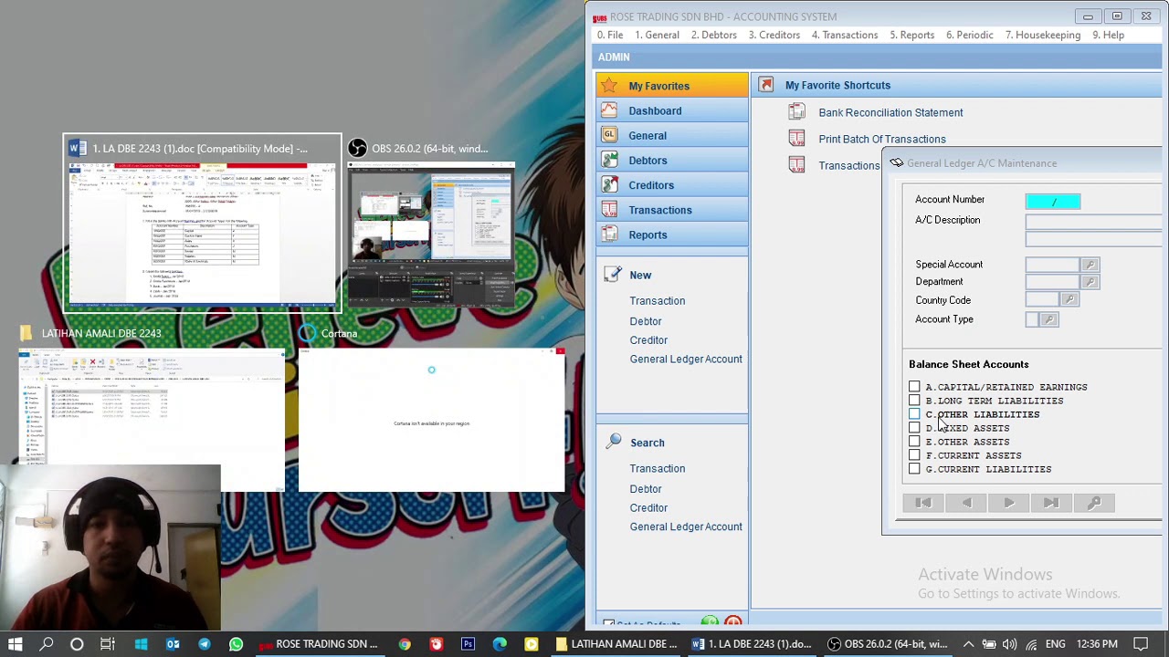This screenshot has width=1169, height=657.
Task: Click the Creditors icon in the sidebar
Action: click(609, 185)
